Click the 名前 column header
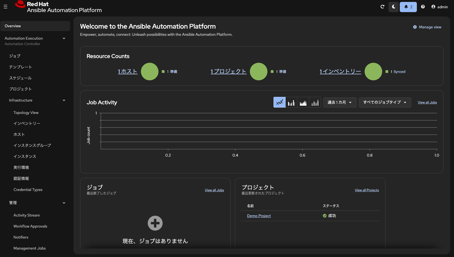This screenshot has width=454, height=257. click(250, 206)
